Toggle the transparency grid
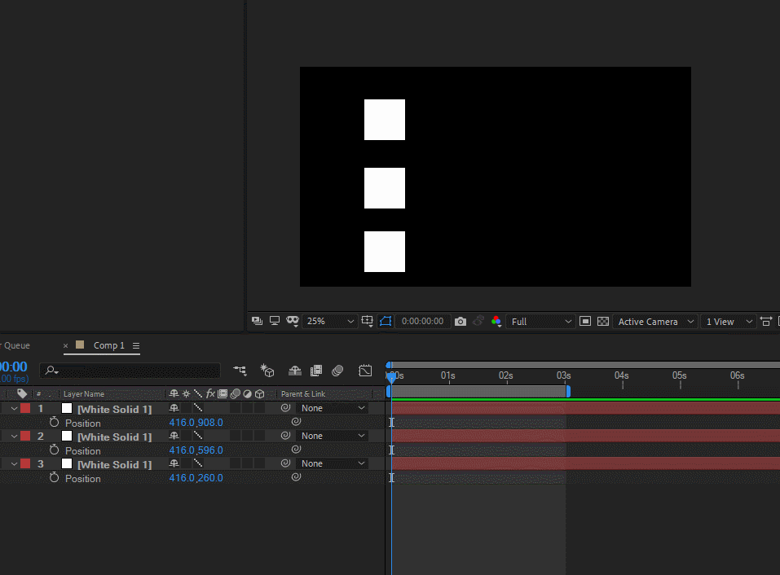Image resolution: width=780 pixels, height=575 pixels. tap(603, 322)
